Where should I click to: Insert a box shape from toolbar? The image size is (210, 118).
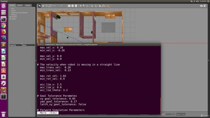pyautogui.click(x=69, y=6)
